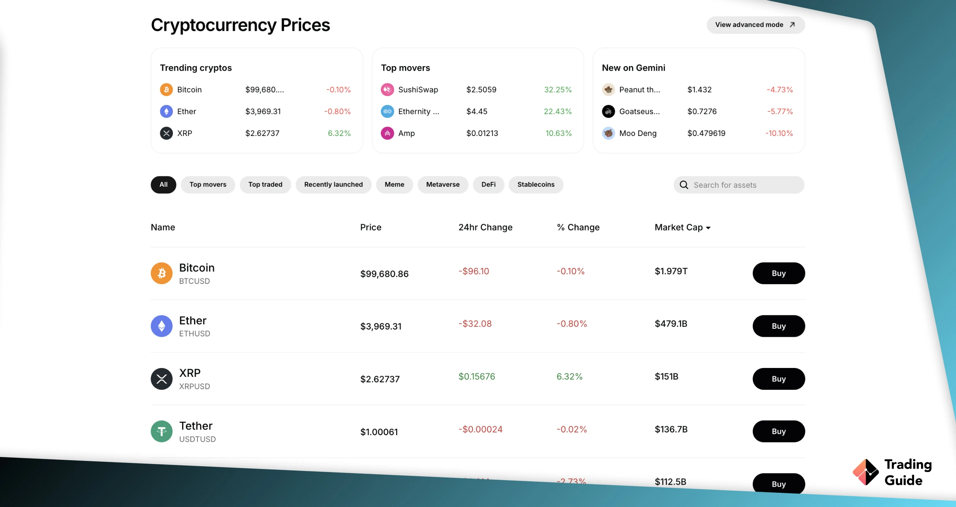
Task: Click the -10.10% Moo Deng change value
Action: click(x=779, y=133)
